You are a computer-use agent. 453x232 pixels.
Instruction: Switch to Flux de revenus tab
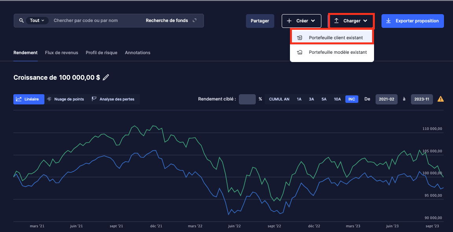pyautogui.click(x=62, y=53)
